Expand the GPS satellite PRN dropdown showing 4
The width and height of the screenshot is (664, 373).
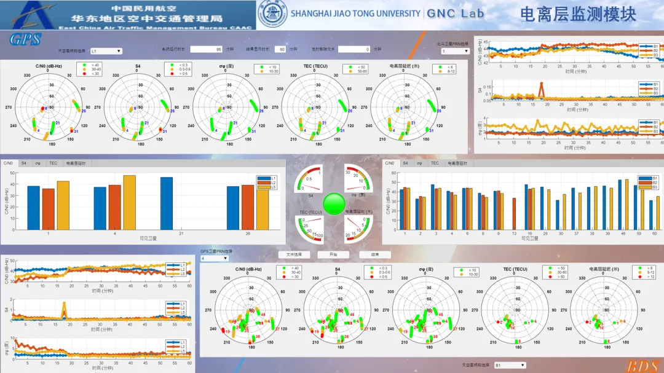pos(214,258)
